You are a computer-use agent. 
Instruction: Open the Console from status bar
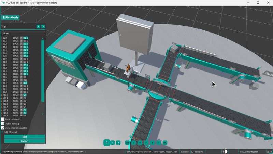coord(185,152)
